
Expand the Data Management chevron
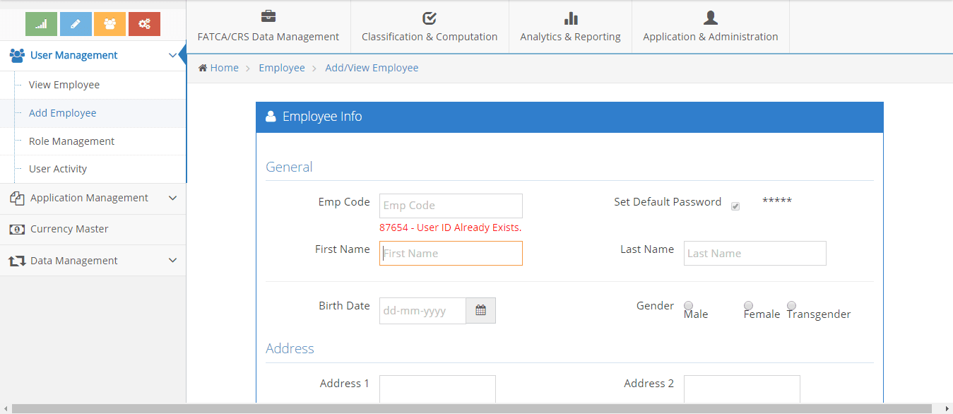pos(172,261)
